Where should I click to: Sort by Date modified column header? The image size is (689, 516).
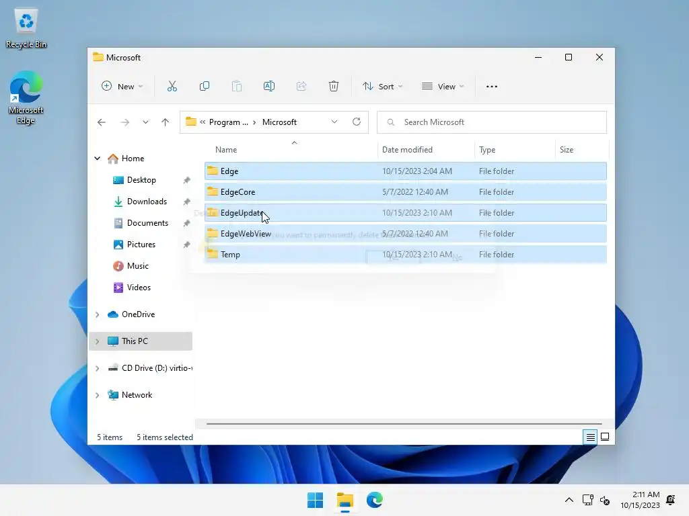pos(426,150)
